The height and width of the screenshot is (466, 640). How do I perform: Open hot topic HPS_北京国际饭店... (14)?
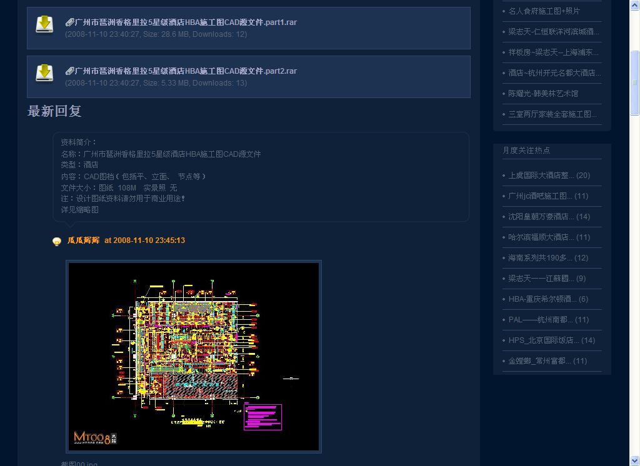click(x=551, y=340)
